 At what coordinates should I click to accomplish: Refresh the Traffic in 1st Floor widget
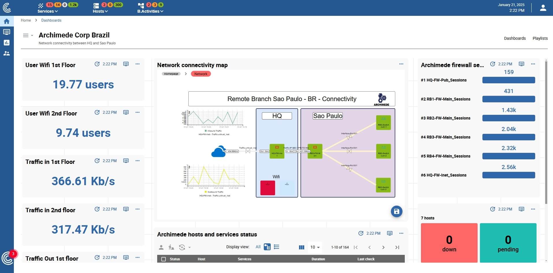point(97,161)
